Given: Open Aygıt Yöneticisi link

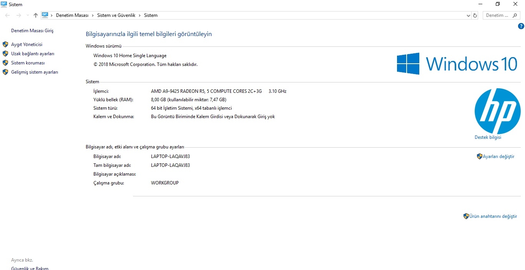Looking at the screenshot, I should [x=27, y=44].
